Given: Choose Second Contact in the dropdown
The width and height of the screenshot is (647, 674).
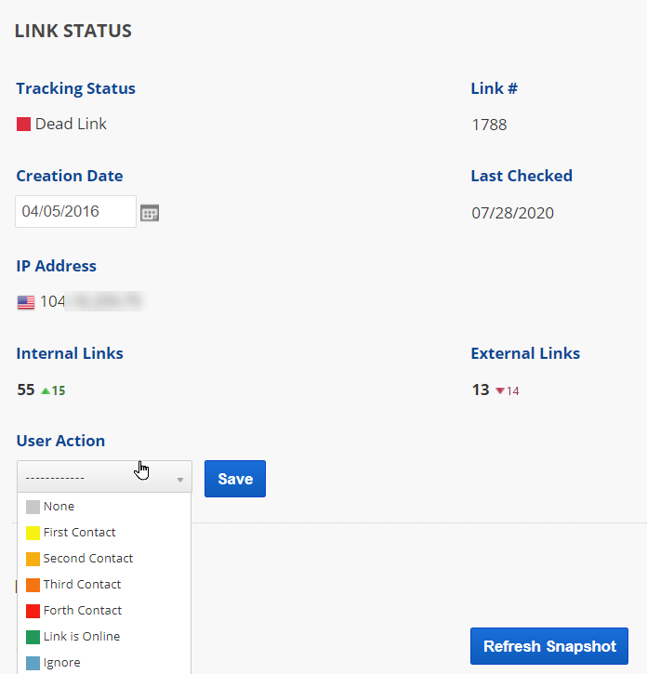Looking at the screenshot, I should [x=87, y=559].
